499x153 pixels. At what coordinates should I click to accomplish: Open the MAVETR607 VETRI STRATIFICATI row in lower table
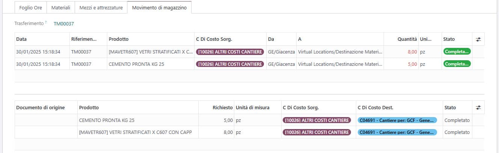(x=249, y=132)
